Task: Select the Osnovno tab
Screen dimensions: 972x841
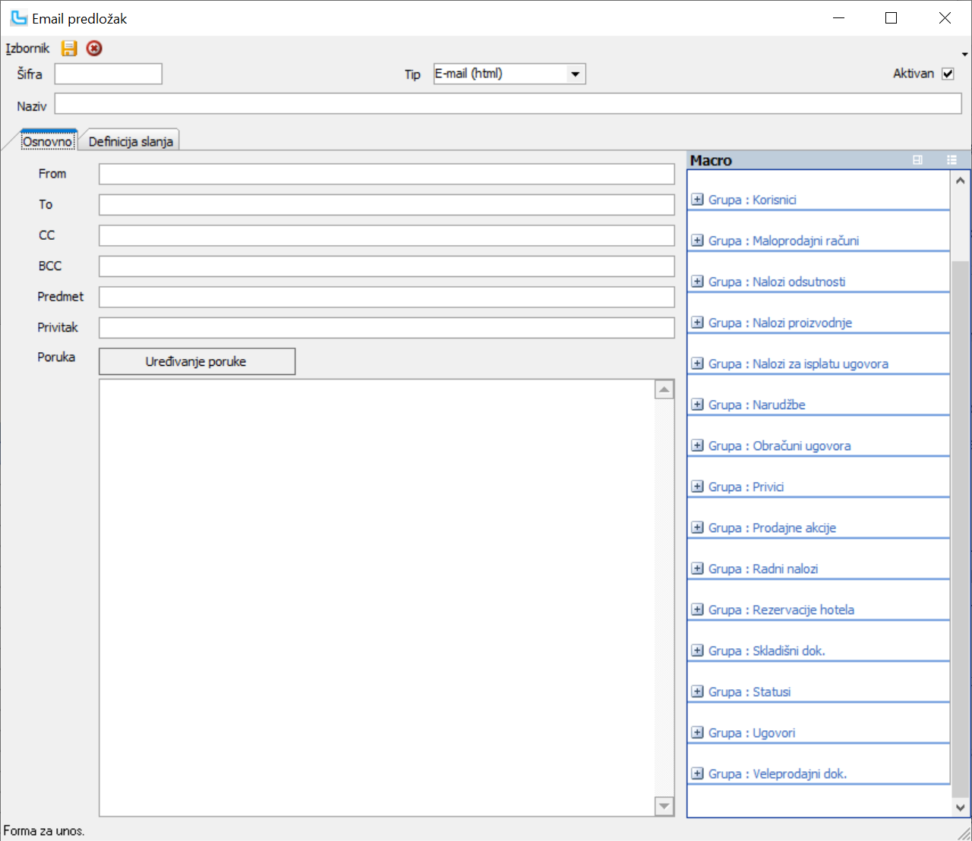Action: click(48, 141)
